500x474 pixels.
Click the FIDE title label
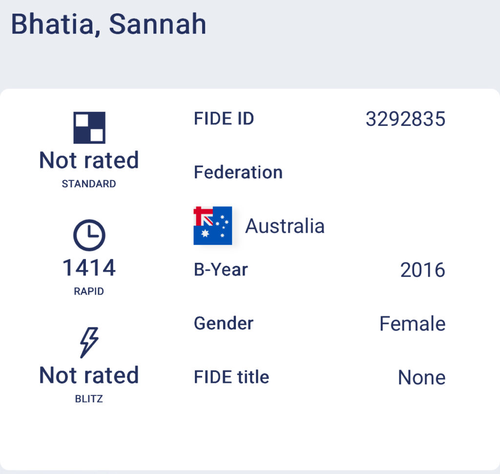tap(231, 377)
